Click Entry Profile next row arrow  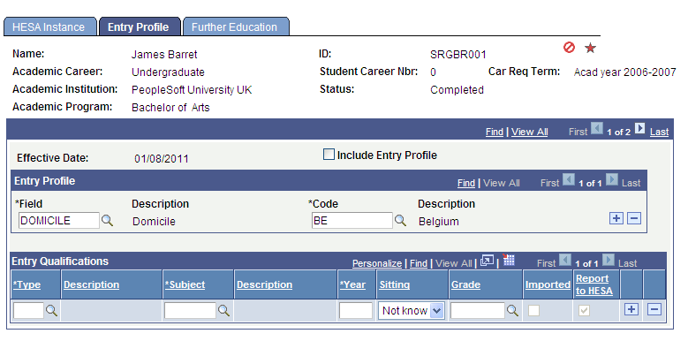coord(612,180)
